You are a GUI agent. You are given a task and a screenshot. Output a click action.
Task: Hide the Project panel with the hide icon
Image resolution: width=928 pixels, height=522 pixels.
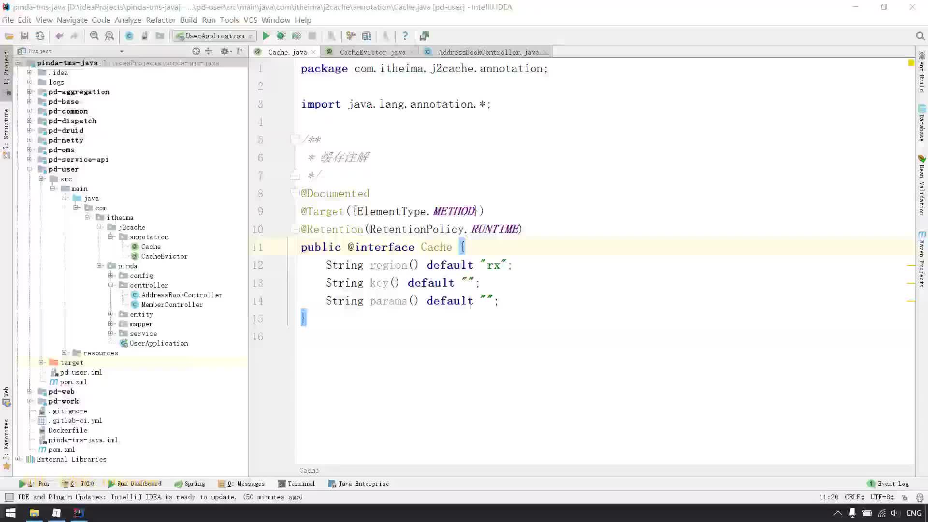point(241,51)
